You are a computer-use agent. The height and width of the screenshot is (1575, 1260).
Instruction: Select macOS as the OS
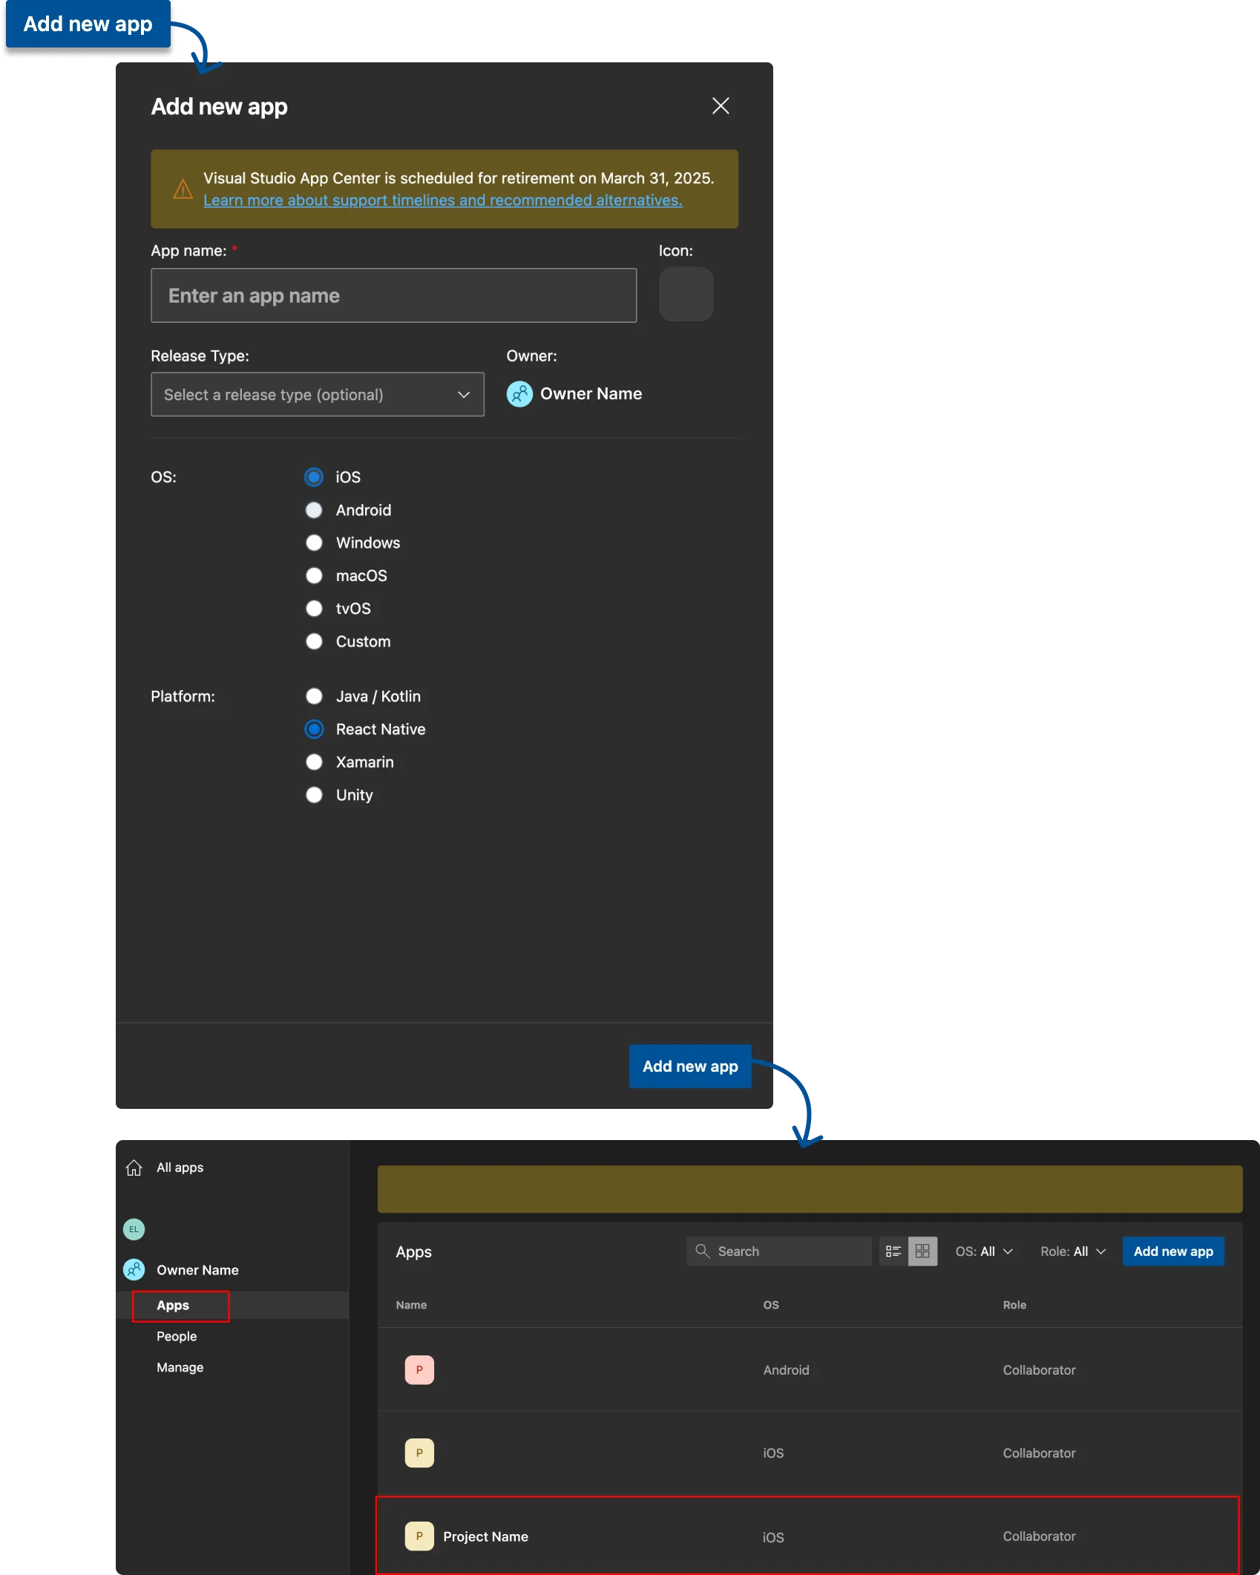314,576
